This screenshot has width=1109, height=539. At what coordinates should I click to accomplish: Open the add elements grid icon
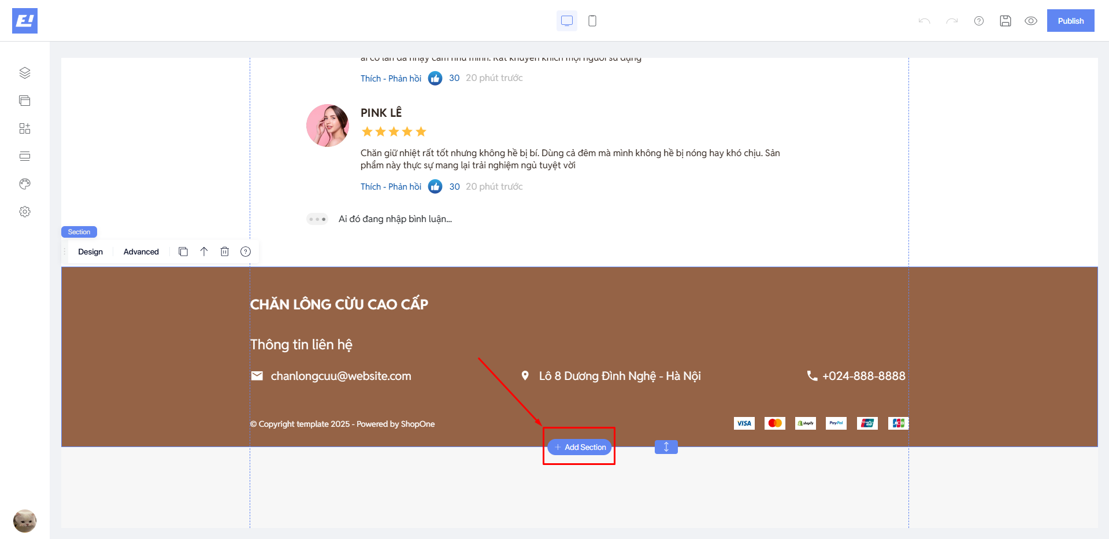coord(25,128)
